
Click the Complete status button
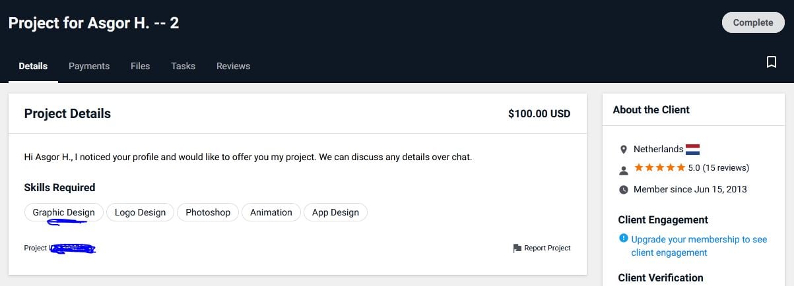[x=753, y=22]
